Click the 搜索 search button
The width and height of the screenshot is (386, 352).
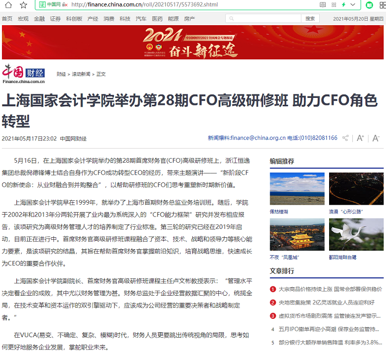[x=310, y=19]
